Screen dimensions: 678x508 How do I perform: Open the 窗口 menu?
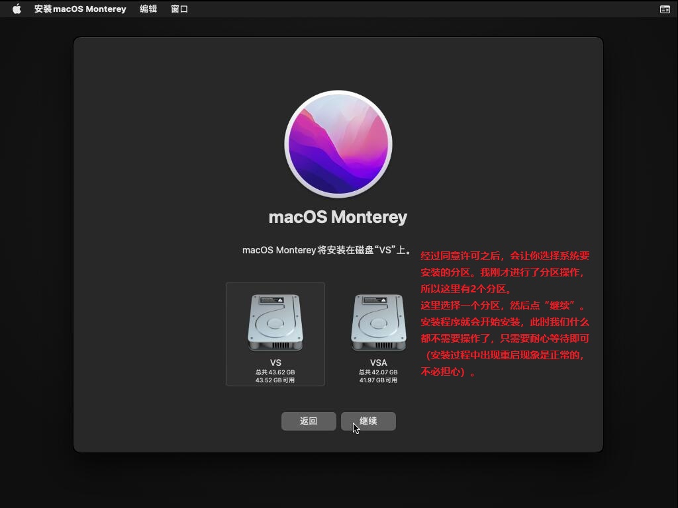[179, 9]
